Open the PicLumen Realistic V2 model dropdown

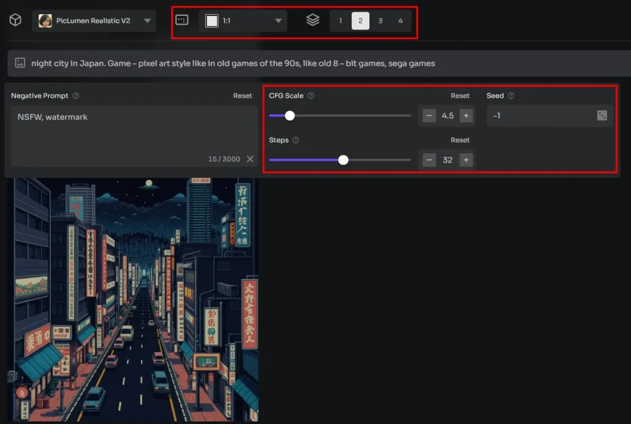click(92, 20)
